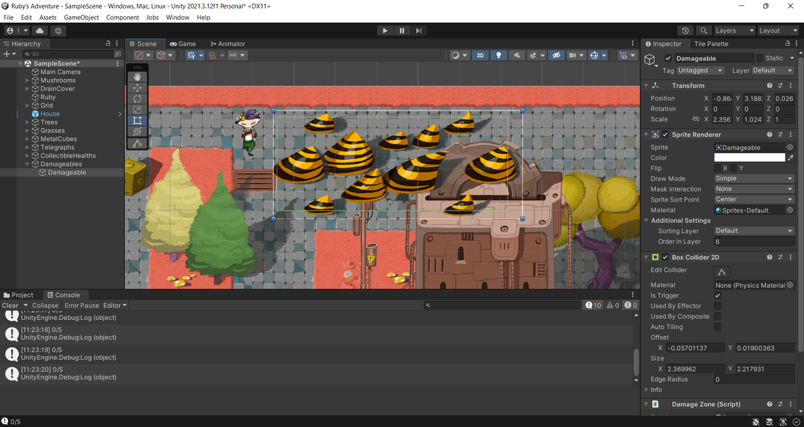The height and width of the screenshot is (427, 804).
Task: Open the Unity Cloud icon
Action: click(40, 31)
